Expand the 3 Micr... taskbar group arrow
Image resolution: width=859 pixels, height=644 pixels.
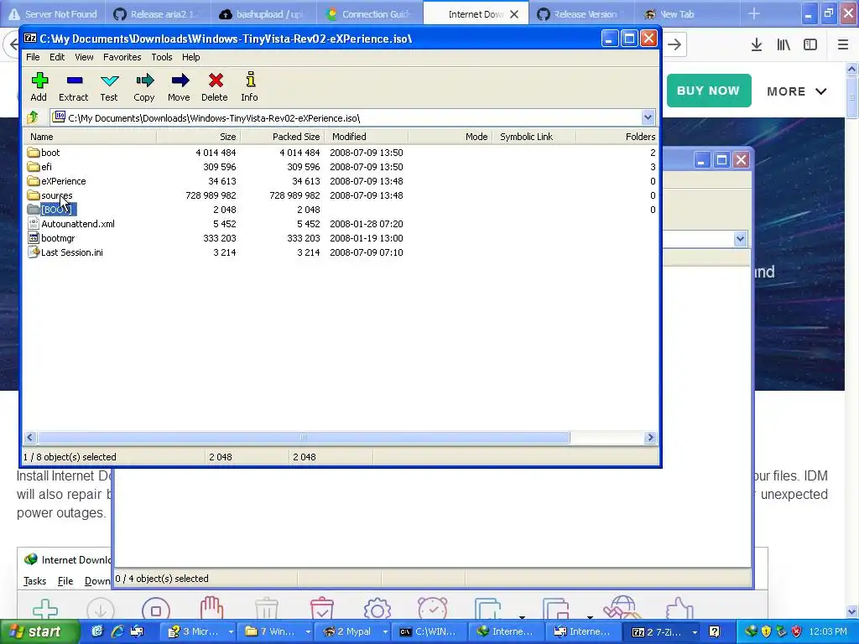(x=231, y=631)
